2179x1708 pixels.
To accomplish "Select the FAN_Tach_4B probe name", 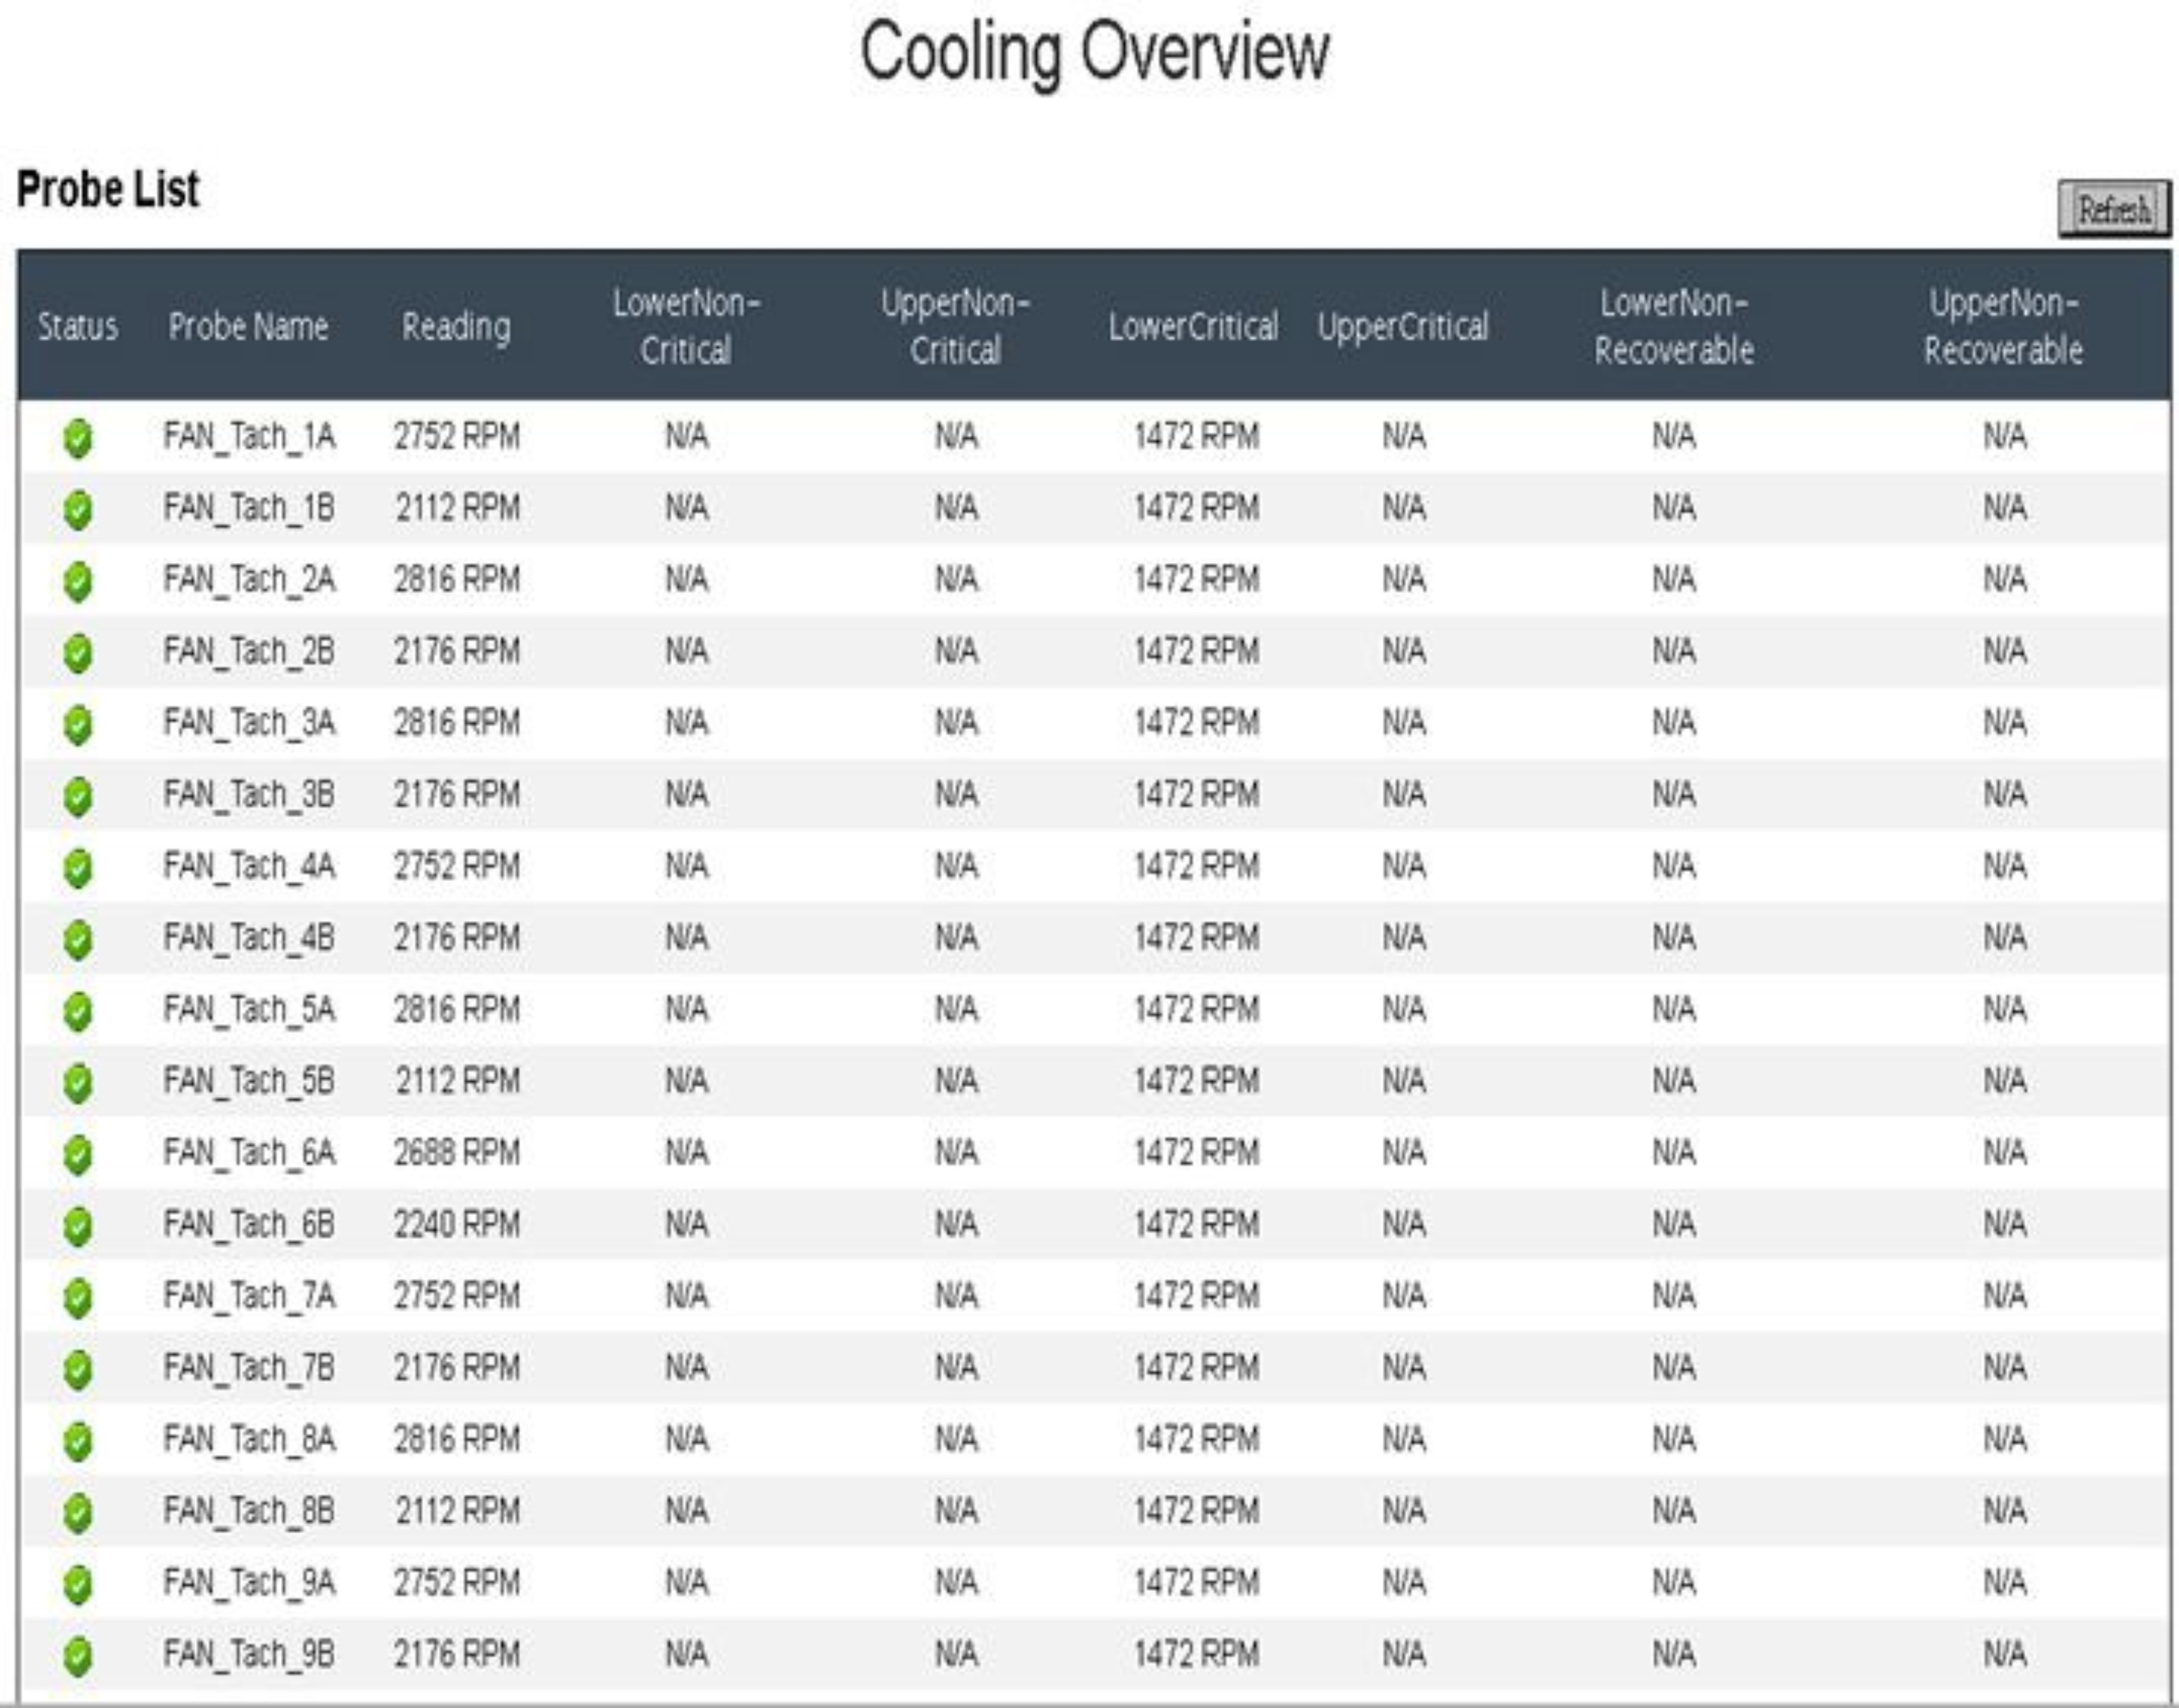I will tap(249, 938).
